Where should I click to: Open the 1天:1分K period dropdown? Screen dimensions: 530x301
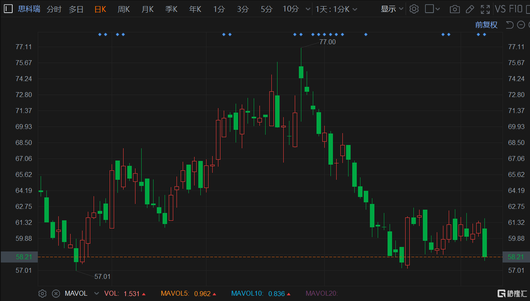click(x=336, y=9)
